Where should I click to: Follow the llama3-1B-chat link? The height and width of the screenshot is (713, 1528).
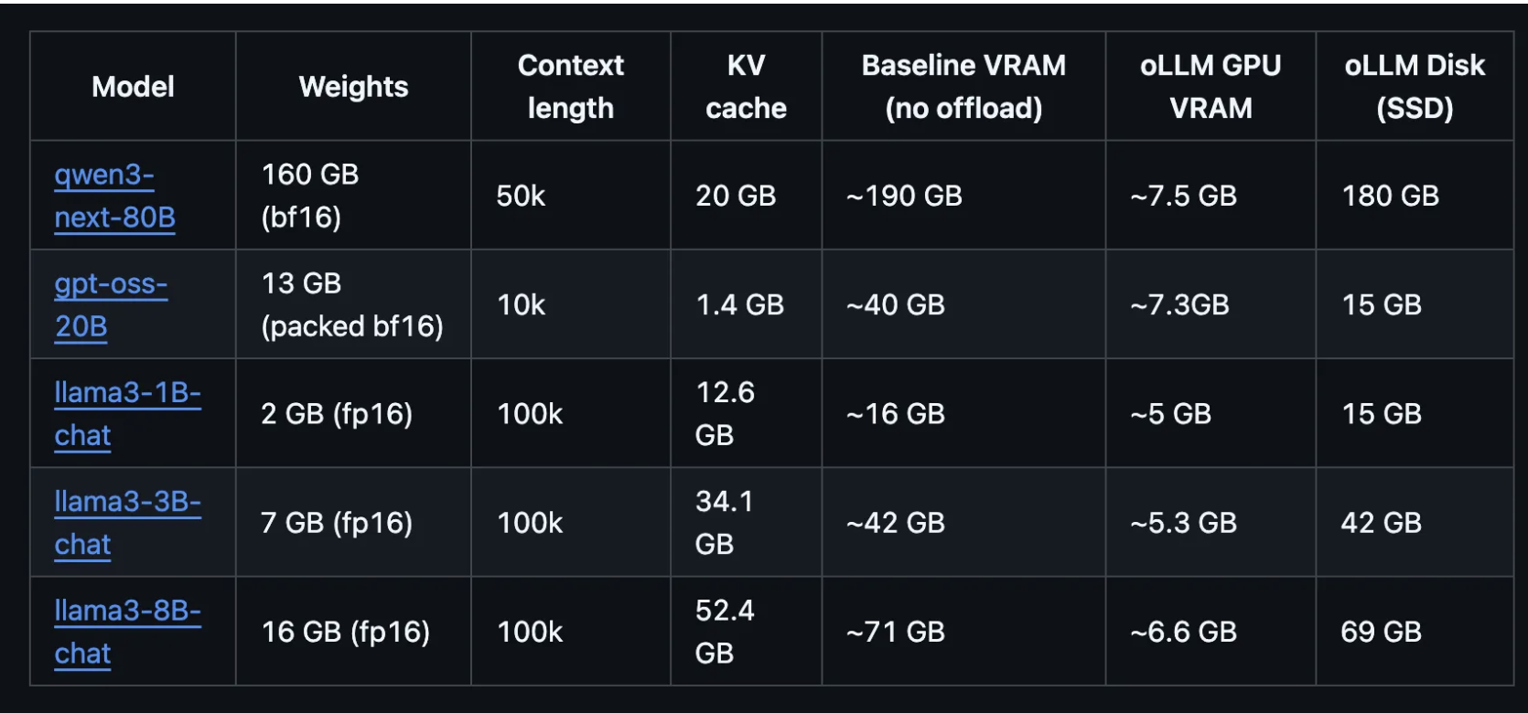click(x=127, y=413)
